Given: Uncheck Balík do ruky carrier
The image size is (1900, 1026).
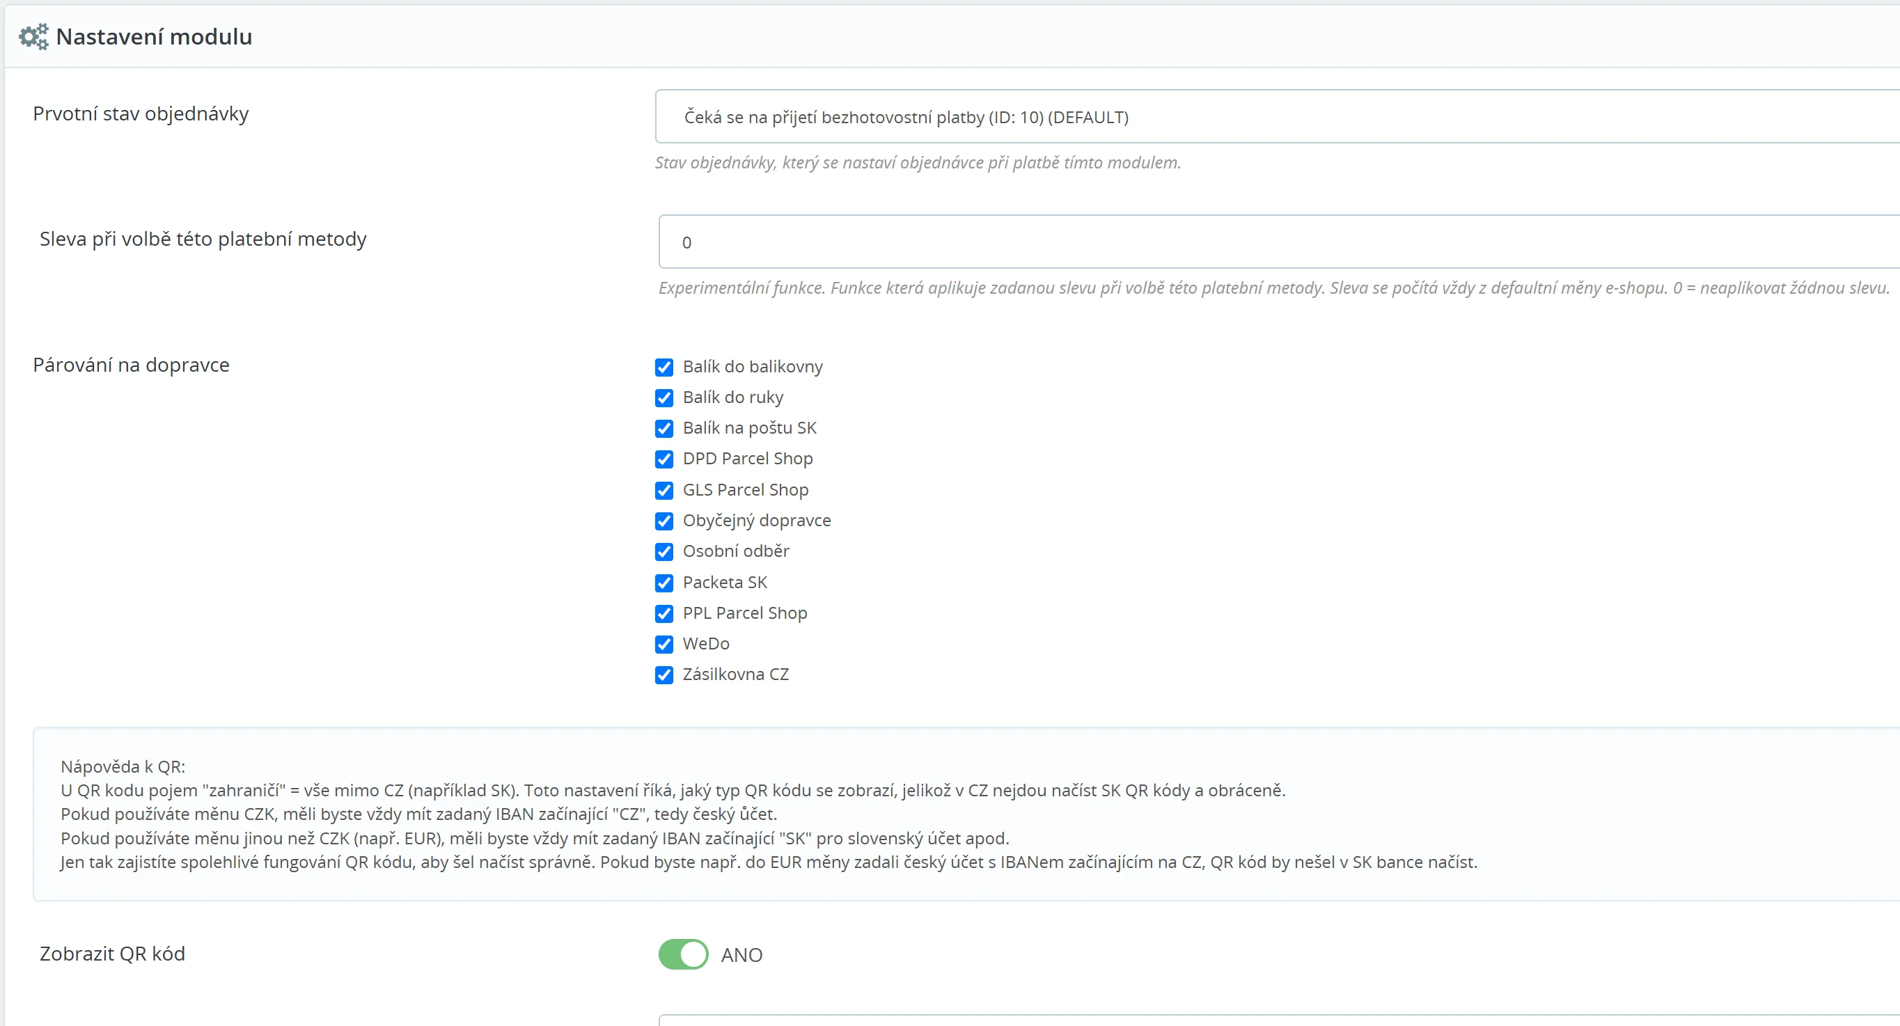Looking at the screenshot, I should point(664,398).
